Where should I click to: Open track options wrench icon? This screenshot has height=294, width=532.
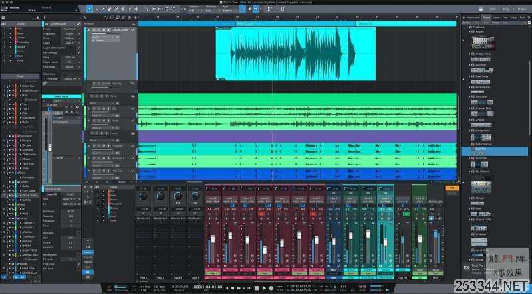[x=86, y=17]
